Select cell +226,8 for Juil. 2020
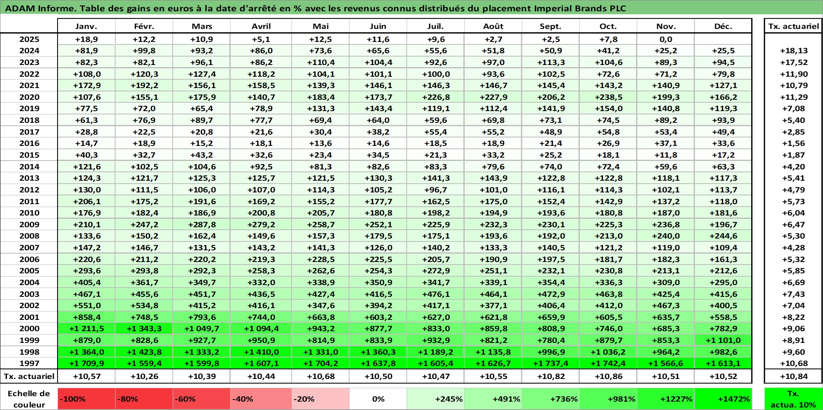This screenshot has height=410, width=823. tap(436, 97)
